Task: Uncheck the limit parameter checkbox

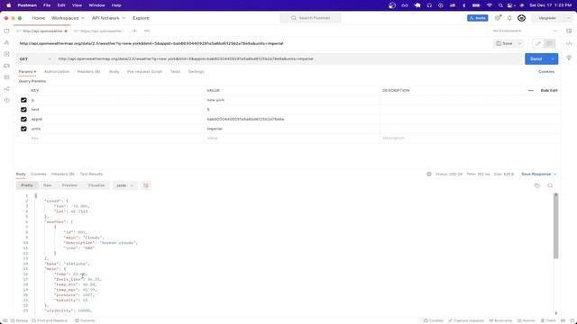Action: click(x=23, y=110)
